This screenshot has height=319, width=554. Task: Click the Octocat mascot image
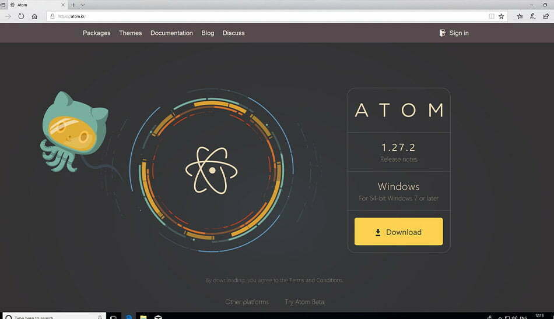74,132
